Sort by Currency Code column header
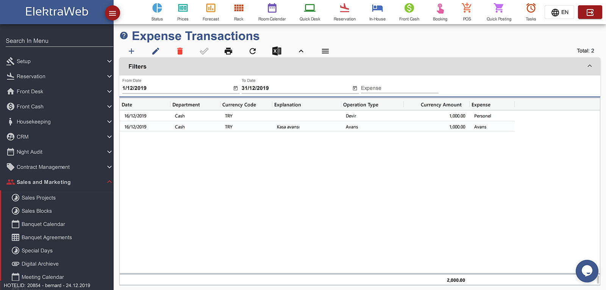 click(x=239, y=105)
